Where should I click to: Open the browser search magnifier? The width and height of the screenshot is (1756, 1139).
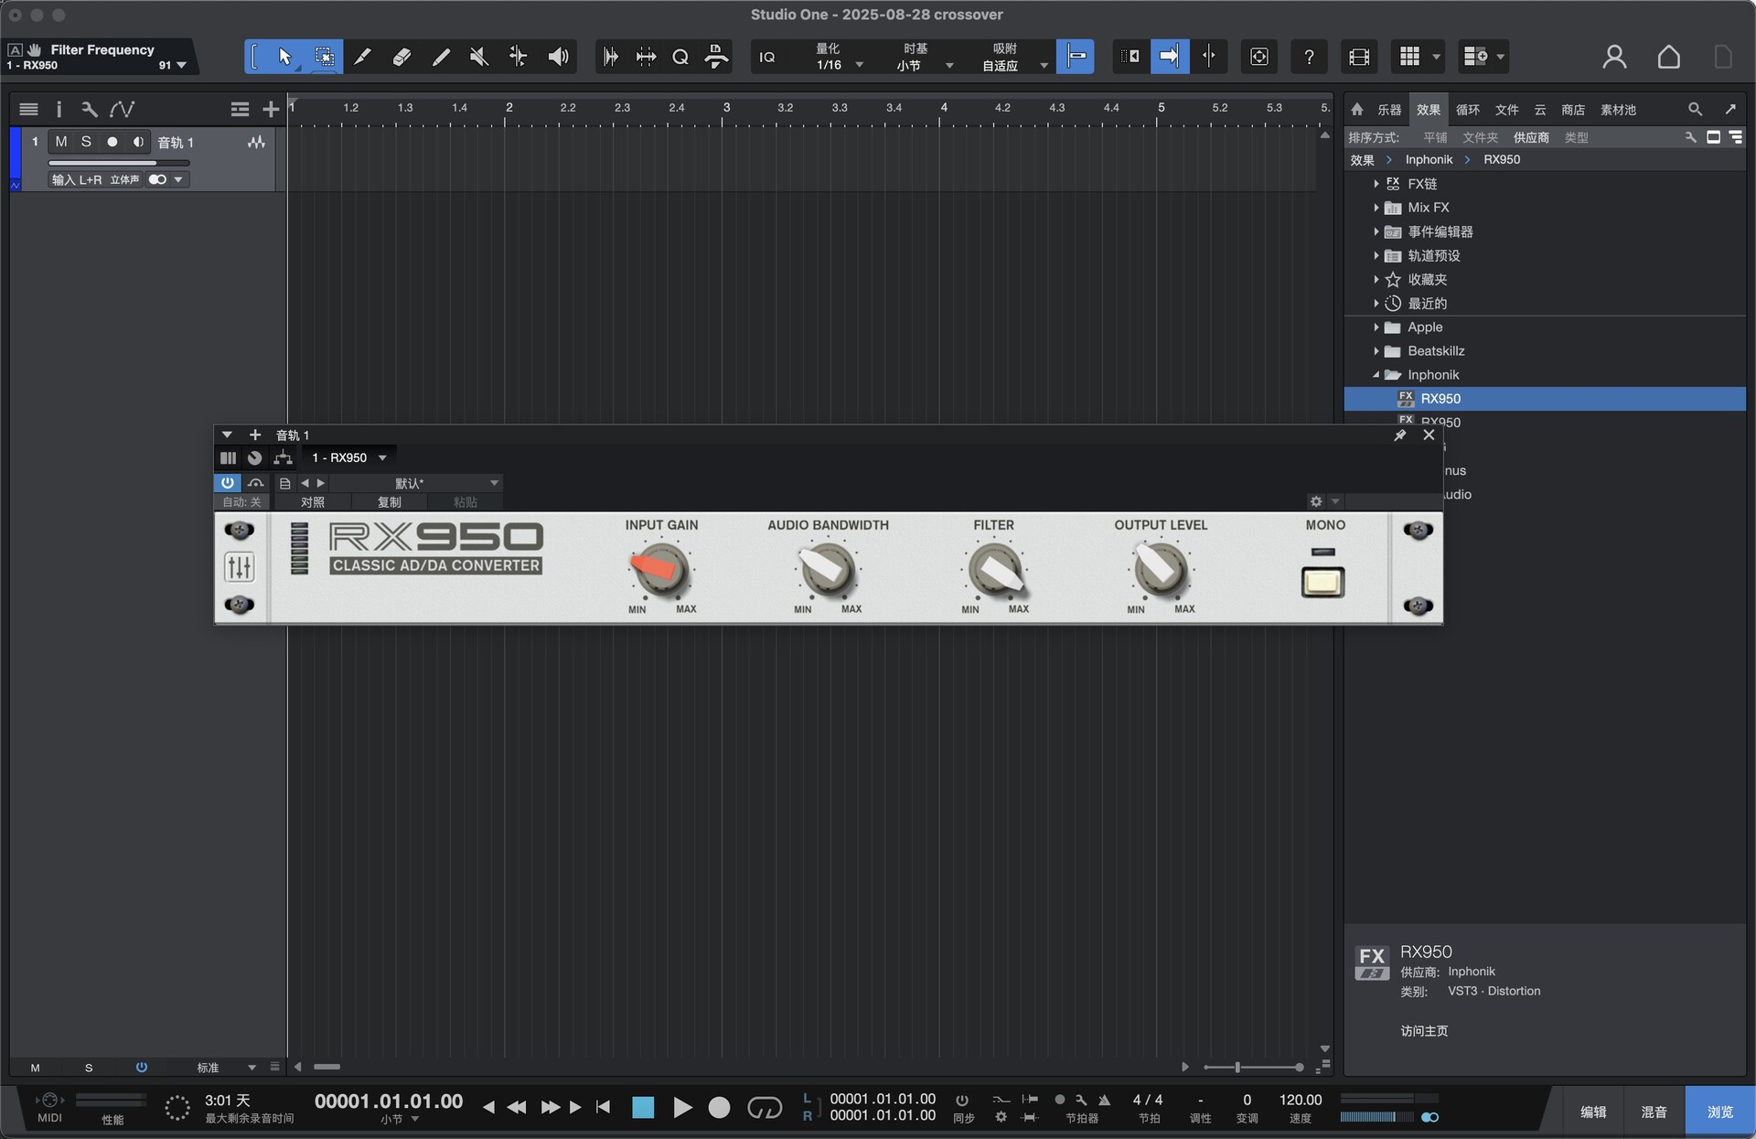pyautogui.click(x=1695, y=110)
